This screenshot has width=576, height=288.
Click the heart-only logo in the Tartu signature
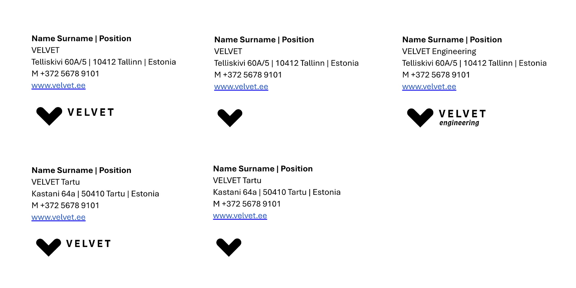[229, 247]
